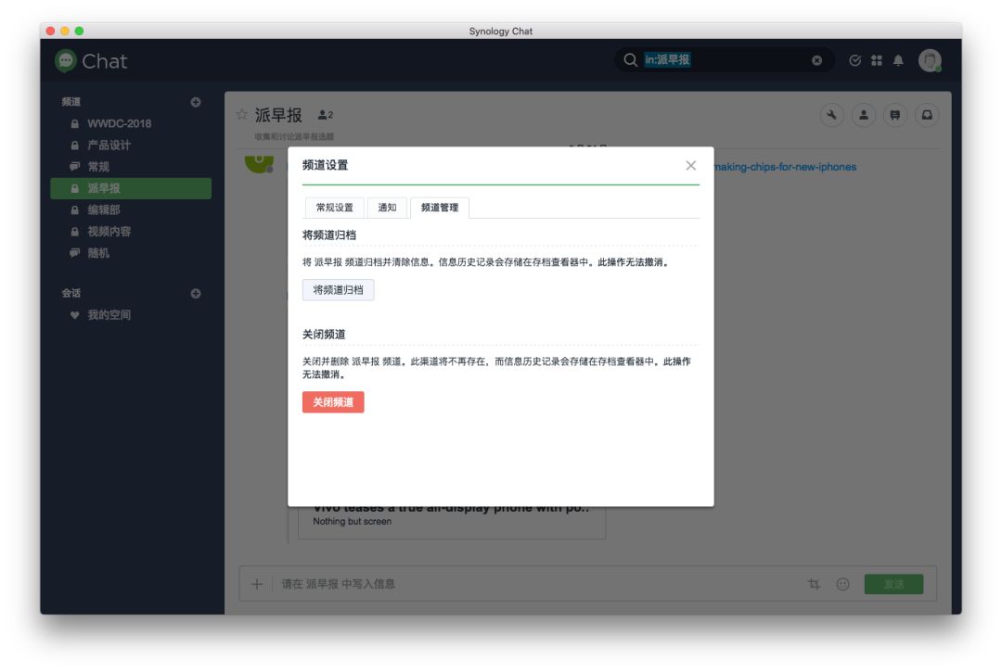Open the 随机 channel

[131, 253]
